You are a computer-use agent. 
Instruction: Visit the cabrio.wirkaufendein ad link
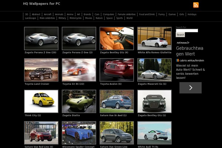coord(192,60)
